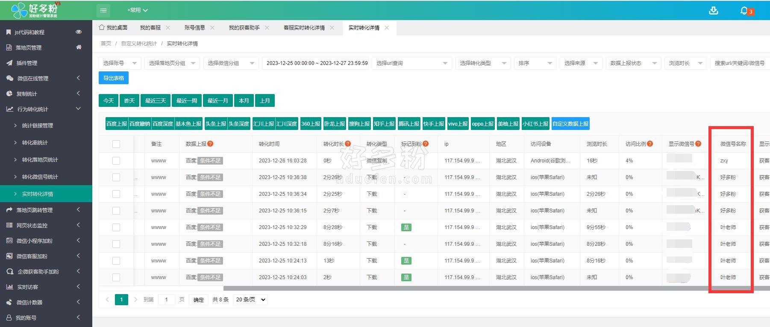Check the row with time 2023-12-25 10:32:29

pyautogui.click(x=116, y=227)
